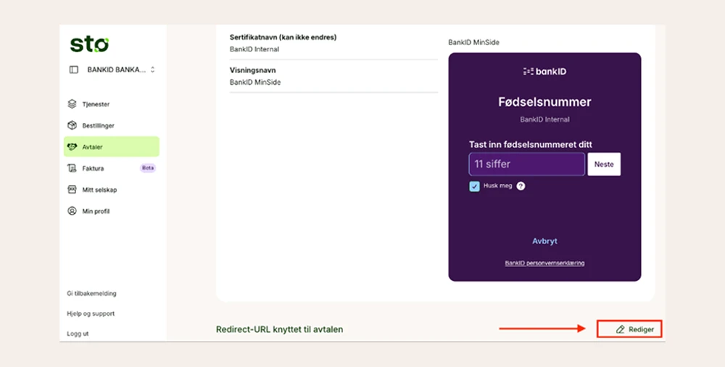This screenshot has height=367, width=725.
Task: Click the Min profil user icon
Action: click(x=72, y=211)
